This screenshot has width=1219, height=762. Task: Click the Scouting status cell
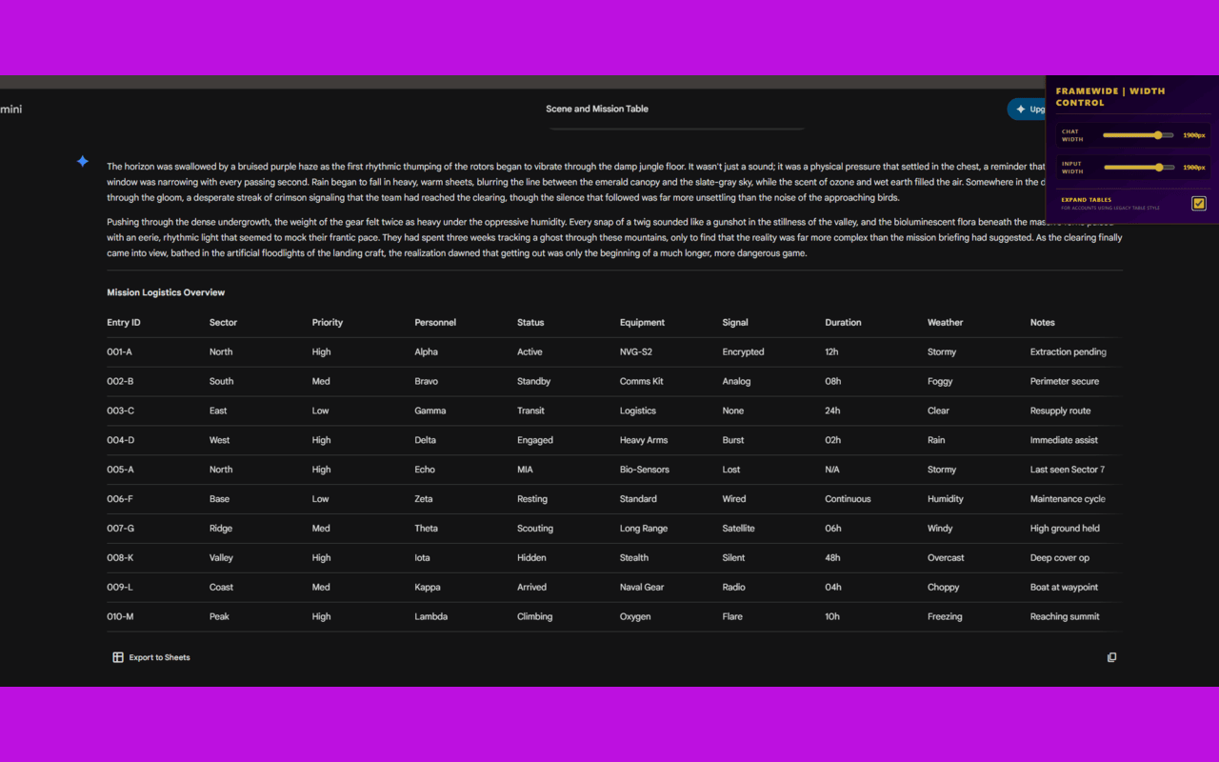[535, 529]
